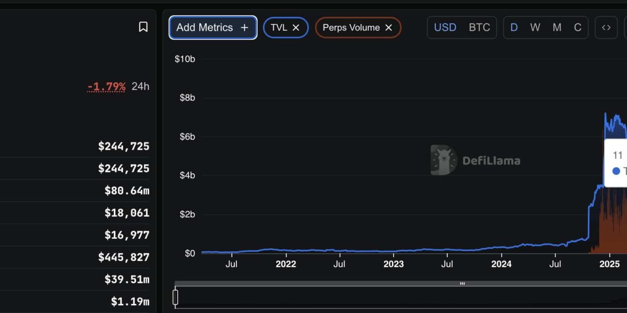Open the Add Metrics dropdown

point(205,27)
